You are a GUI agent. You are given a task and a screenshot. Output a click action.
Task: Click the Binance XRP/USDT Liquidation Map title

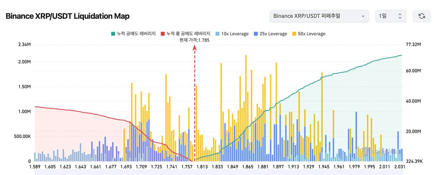click(67, 16)
